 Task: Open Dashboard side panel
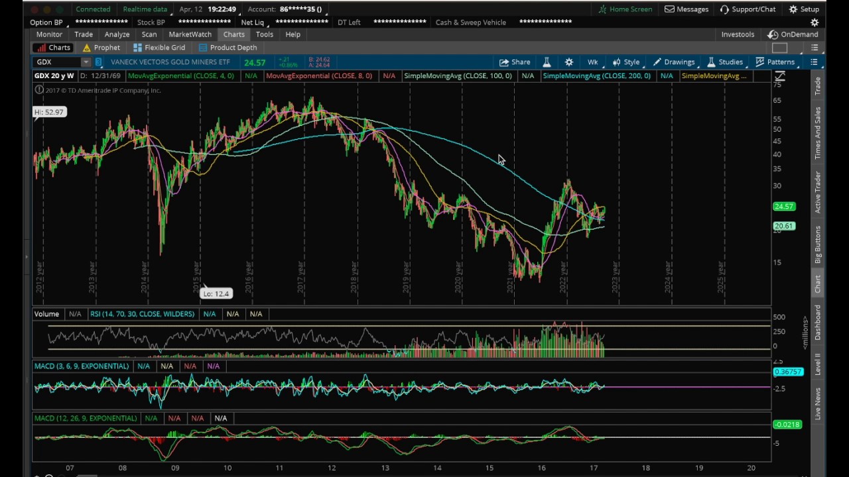[x=818, y=323]
